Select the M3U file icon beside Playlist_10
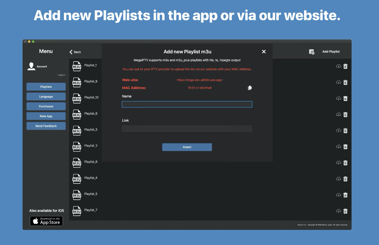 pos(77,98)
